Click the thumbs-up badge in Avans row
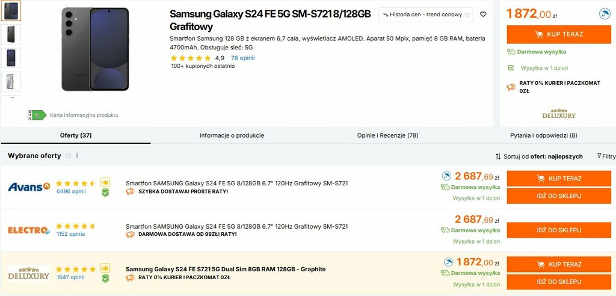Screen dimensions: 616x296 (105, 182)
